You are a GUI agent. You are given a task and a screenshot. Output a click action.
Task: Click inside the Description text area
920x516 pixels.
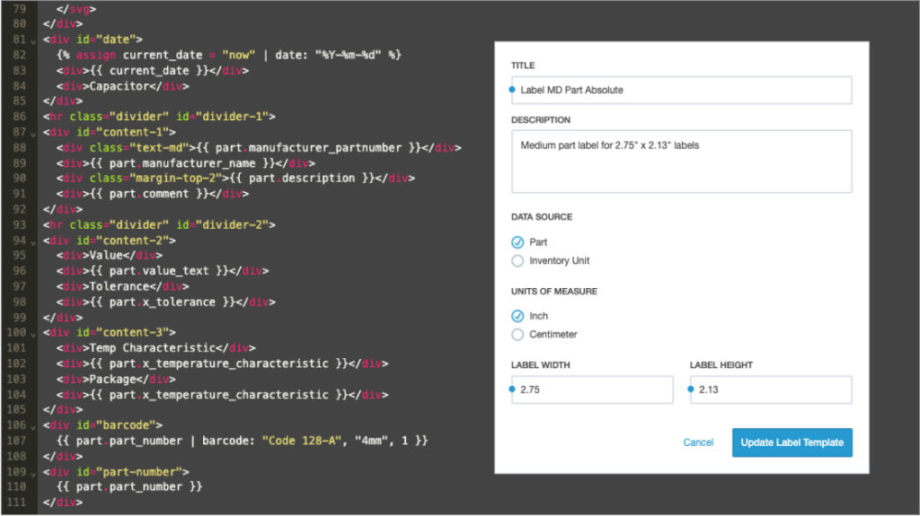pos(681,162)
